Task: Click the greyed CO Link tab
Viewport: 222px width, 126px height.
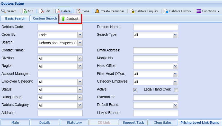Action: click(104, 122)
